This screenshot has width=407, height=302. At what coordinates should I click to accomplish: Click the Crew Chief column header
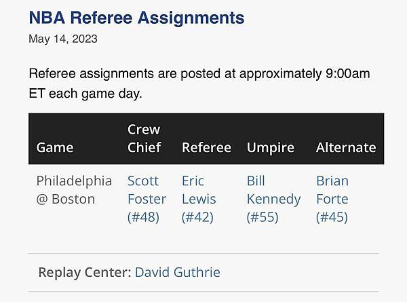[x=144, y=138]
